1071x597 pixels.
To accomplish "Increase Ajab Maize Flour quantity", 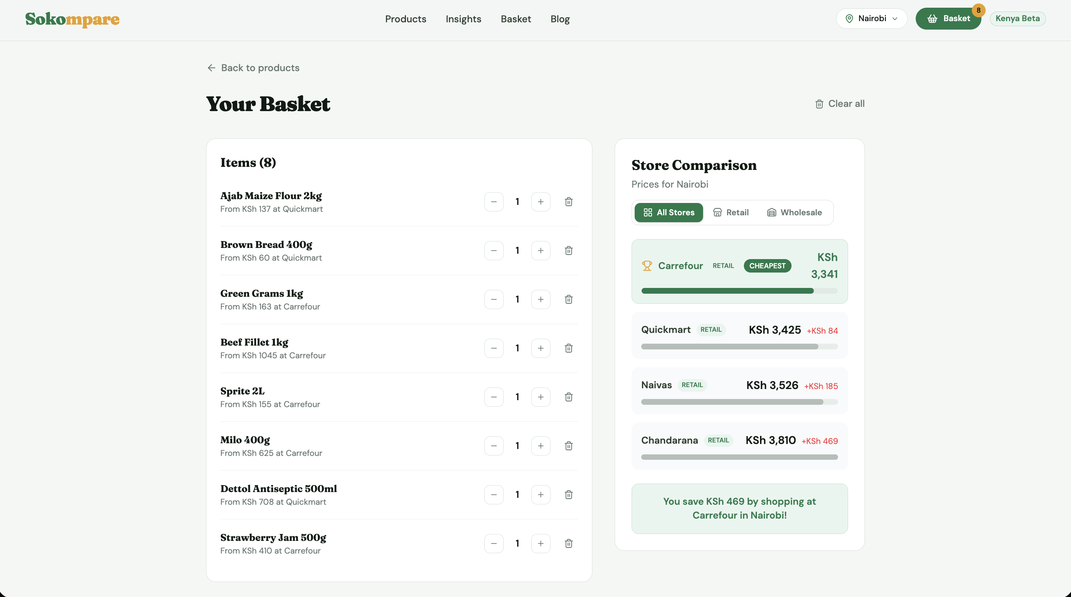I will (x=540, y=202).
